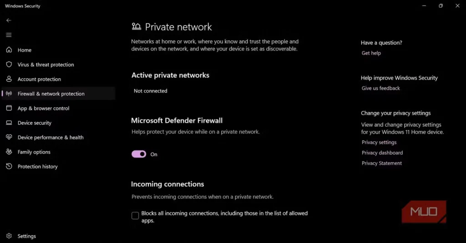This screenshot has height=243, width=466.
Task: Check Blocks all incoming connections checkbox
Action: pos(135,216)
